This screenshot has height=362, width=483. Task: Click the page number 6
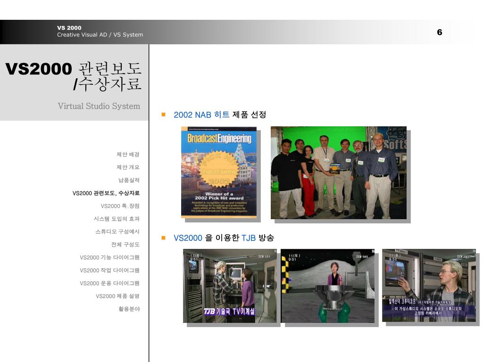coord(440,33)
